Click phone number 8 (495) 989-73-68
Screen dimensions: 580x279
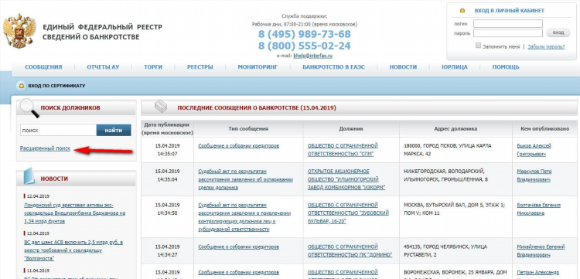tap(304, 34)
